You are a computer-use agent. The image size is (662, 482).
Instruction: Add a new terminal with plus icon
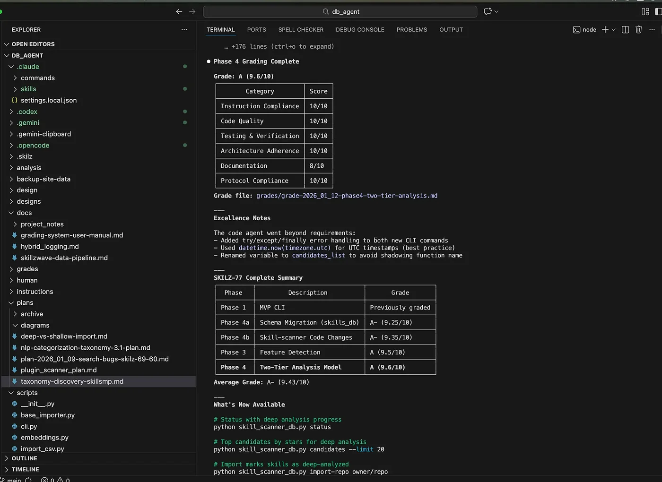pyautogui.click(x=605, y=30)
